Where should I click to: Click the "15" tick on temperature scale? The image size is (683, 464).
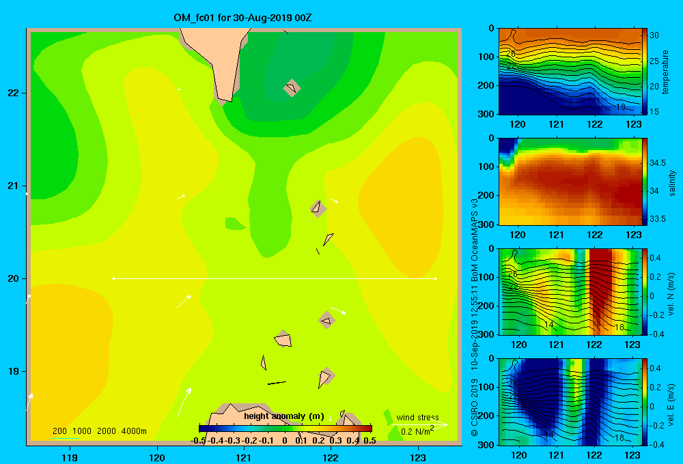tap(654, 112)
